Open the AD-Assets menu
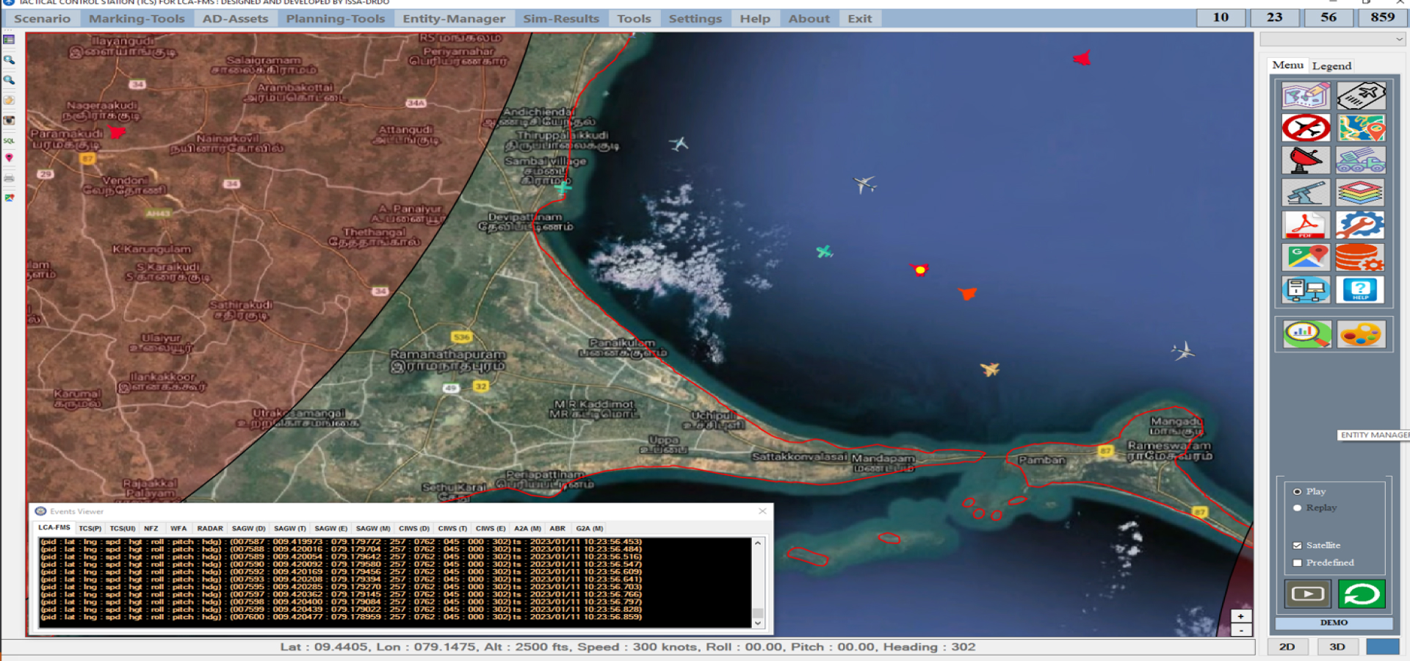Viewport: 1410px width, 661px height. click(x=236, y=18)
